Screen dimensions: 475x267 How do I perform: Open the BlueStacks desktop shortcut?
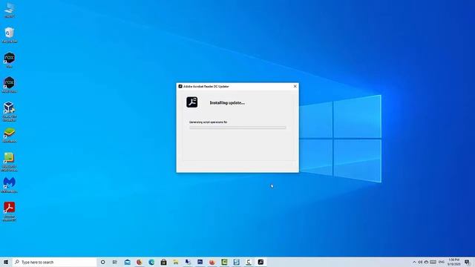pos(10,135)
